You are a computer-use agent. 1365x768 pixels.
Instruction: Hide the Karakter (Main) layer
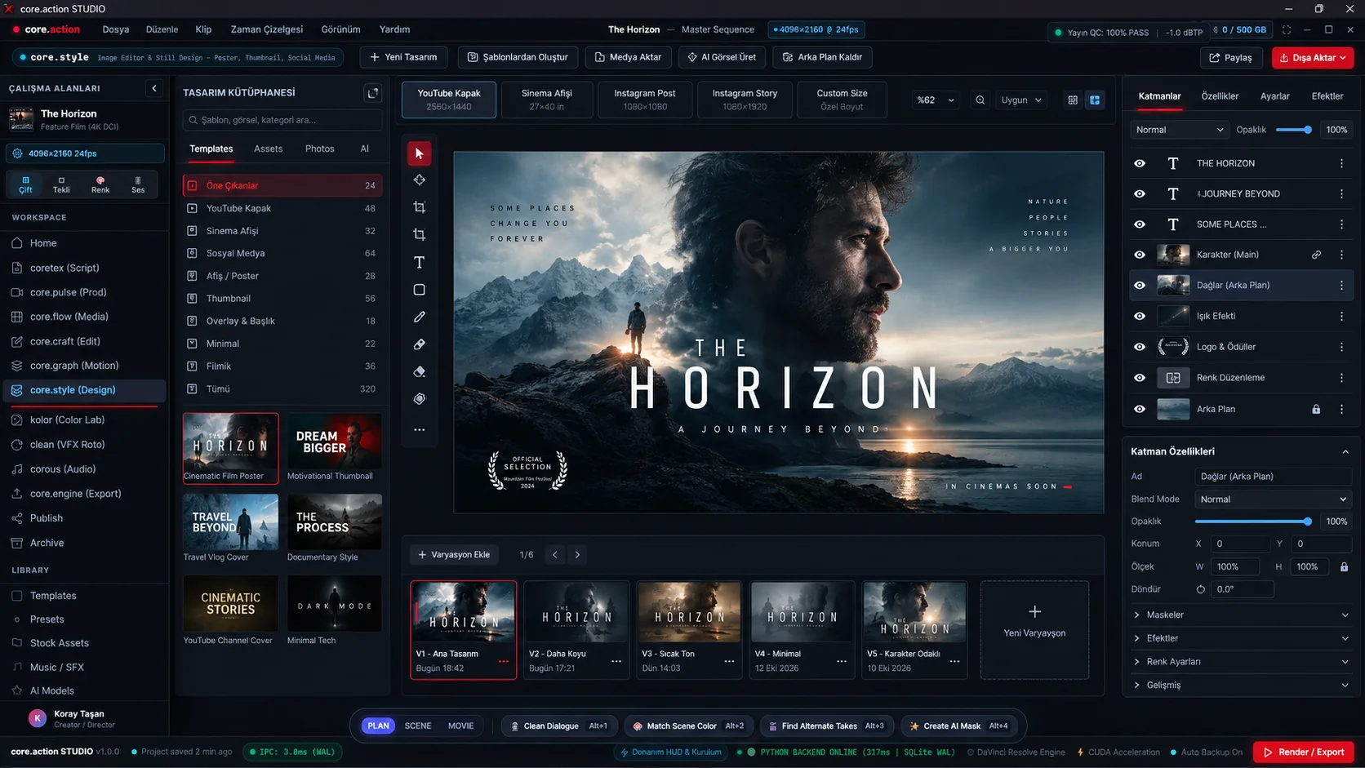tap(1140, 255)
